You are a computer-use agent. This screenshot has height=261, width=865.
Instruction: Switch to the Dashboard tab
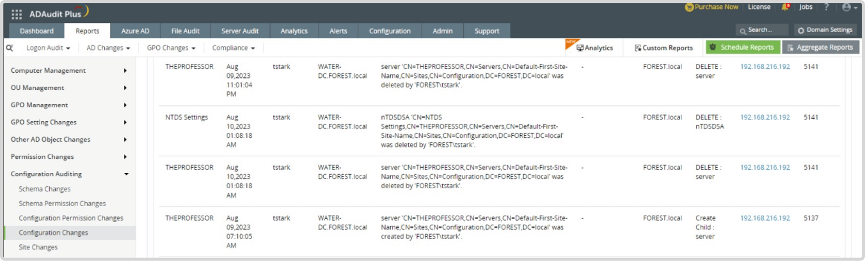37,31
